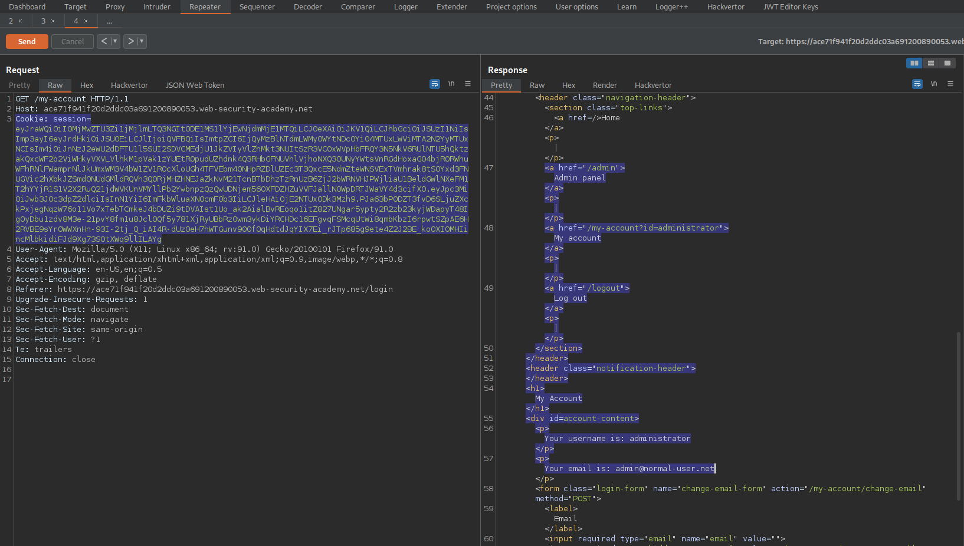
Task: Click 'Your username is: administrator' text
Action: pos(617,439)
